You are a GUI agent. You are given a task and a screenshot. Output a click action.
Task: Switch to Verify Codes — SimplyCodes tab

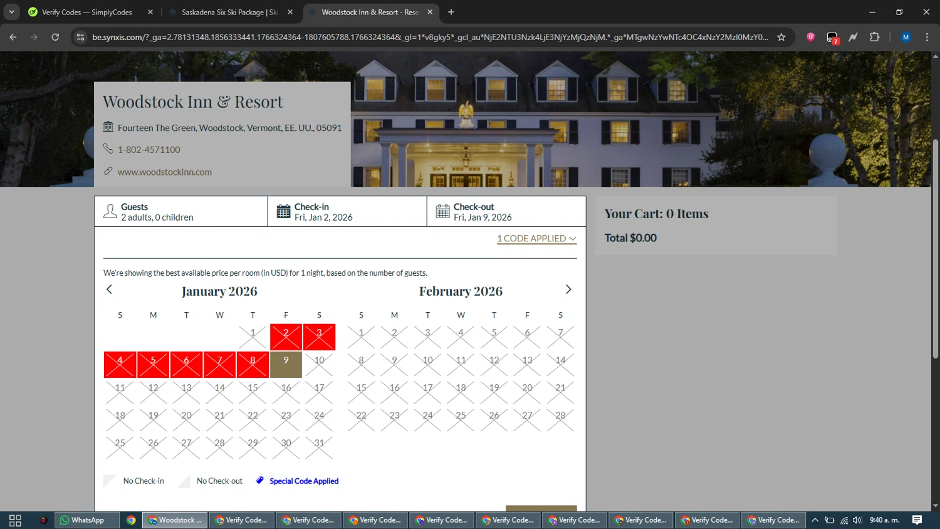tap(87, 12)
